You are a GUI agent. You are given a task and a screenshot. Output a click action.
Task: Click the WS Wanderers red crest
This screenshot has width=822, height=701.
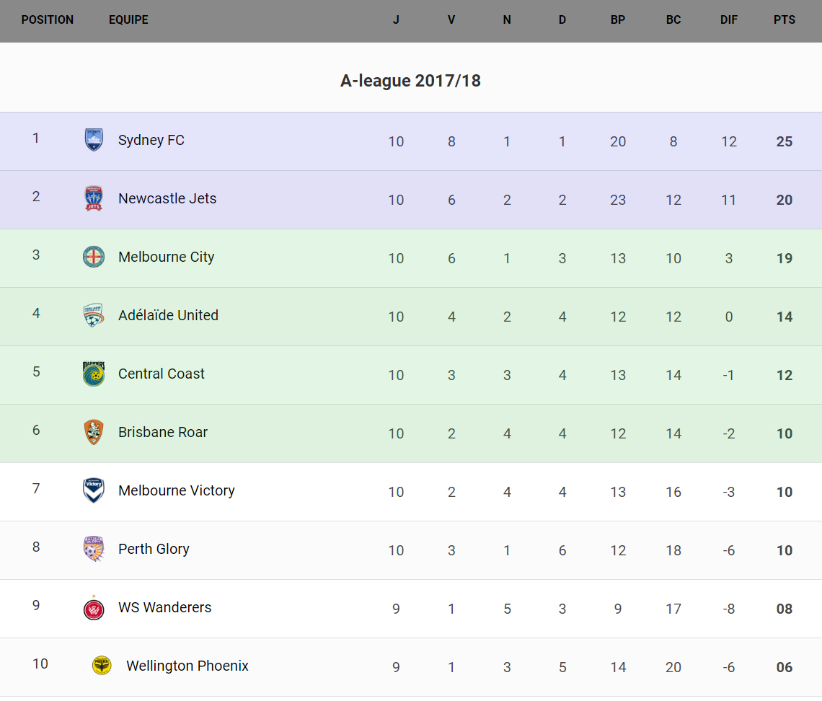pos(94,608)
